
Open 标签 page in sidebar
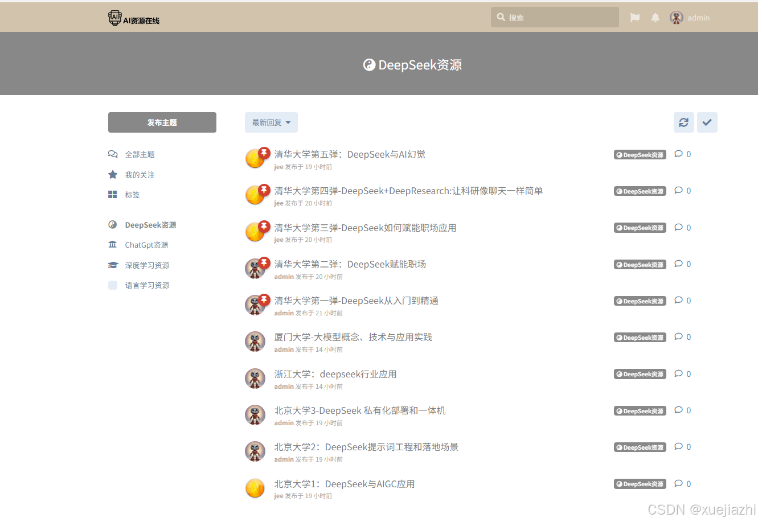(132, 195)
